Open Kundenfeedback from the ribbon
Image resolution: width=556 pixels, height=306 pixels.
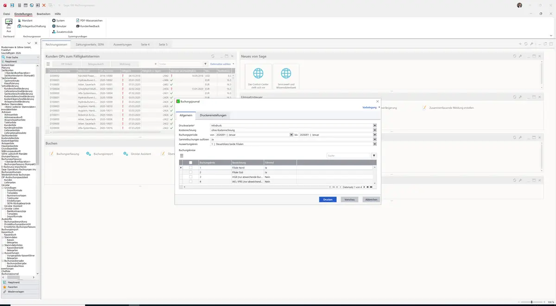[88, 26]
